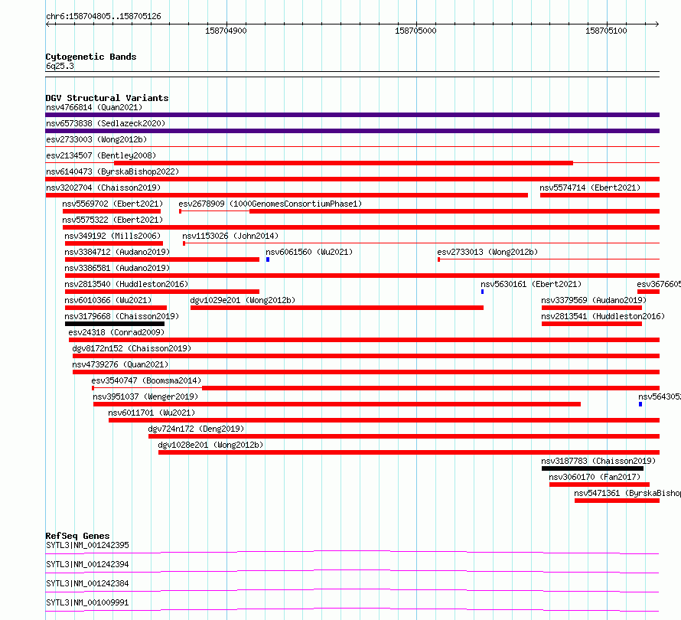This screenshot has height=620, width=681.
Task: Select dgv8172n152 (Chaisson2019) variant
Action: [132, 348]
